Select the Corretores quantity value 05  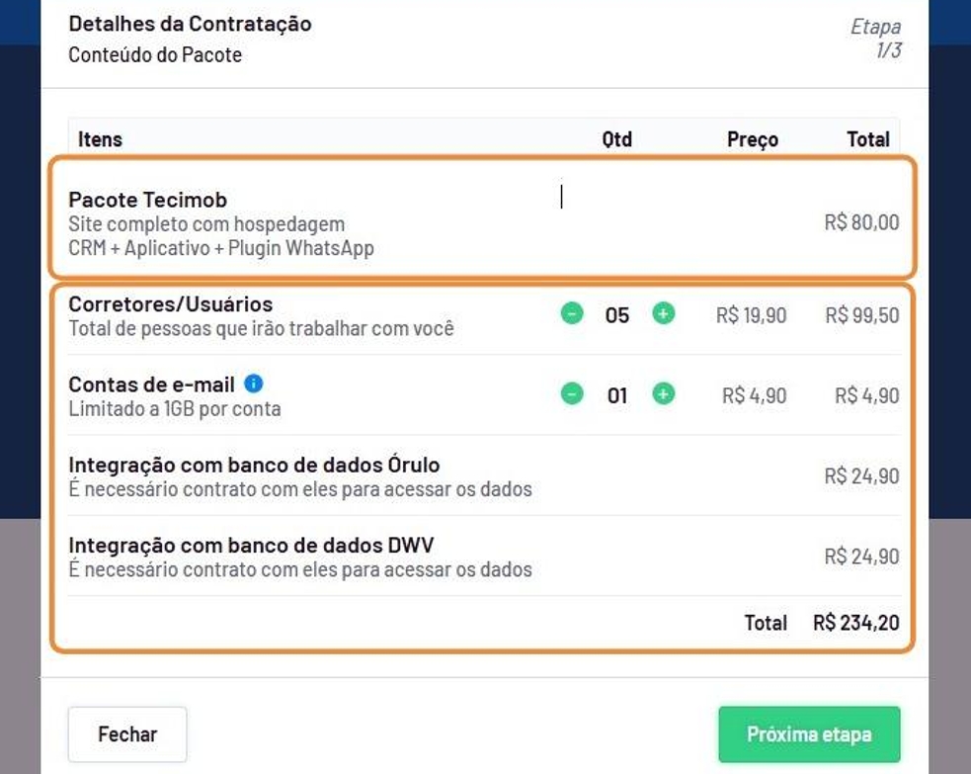[617, 316]
